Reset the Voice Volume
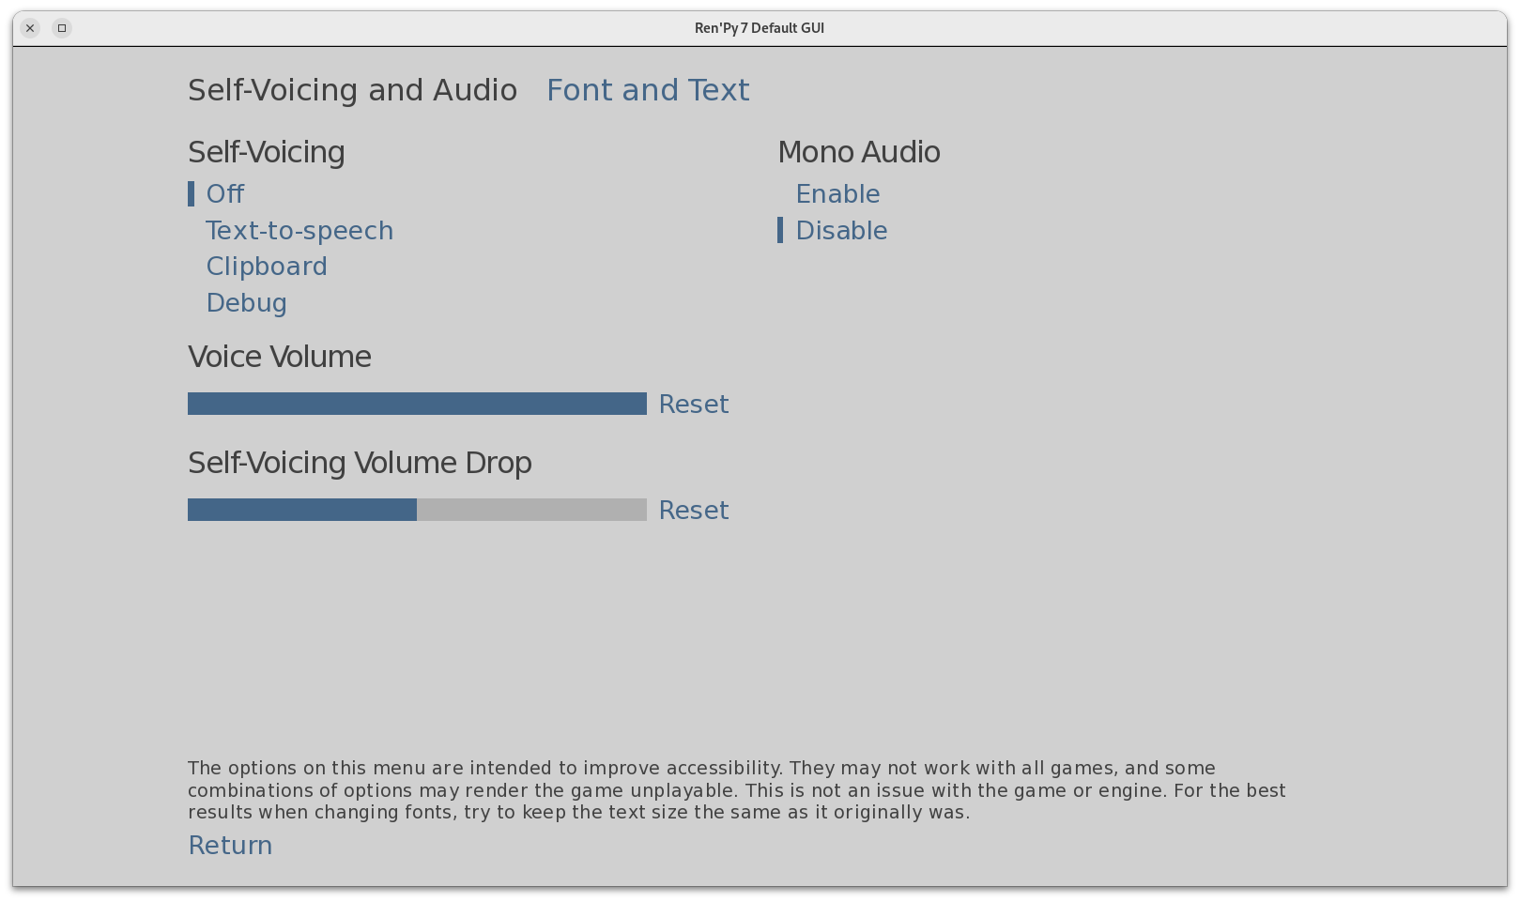Viewport: 1520px width, 902px height. pyautogui.click(x=694, y=405)
